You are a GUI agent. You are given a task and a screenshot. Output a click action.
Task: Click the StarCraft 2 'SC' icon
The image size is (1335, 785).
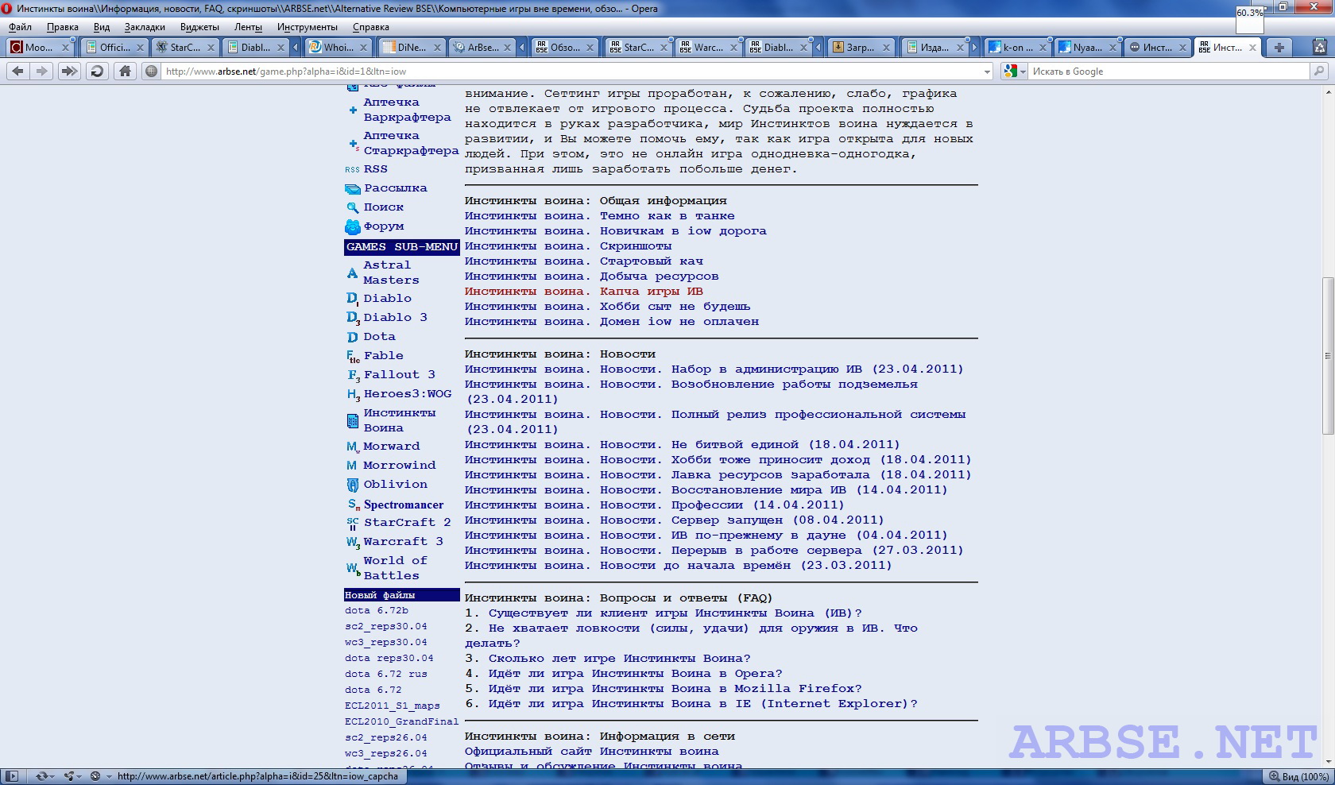click(353, 524)
